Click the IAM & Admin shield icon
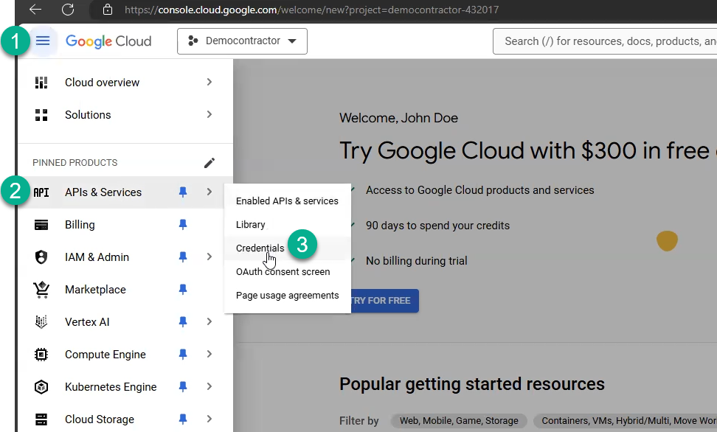The image size is (717, 432). pos(41,257)
